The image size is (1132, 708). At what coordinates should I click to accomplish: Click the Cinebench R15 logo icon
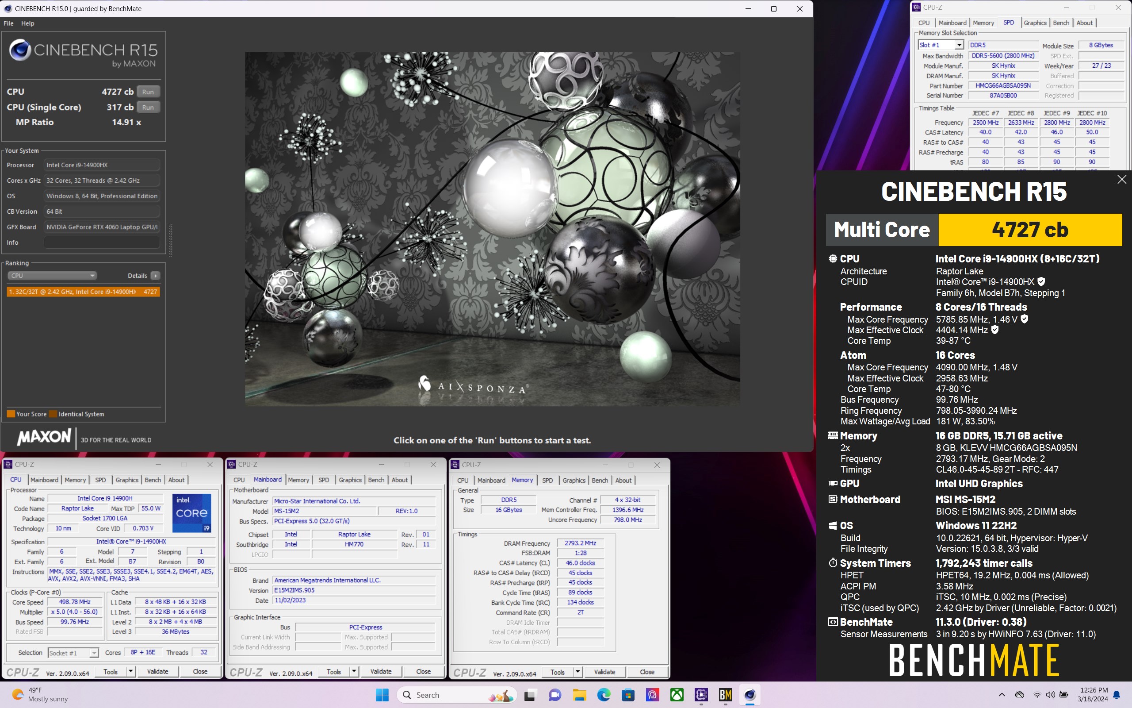coord(20,50)
